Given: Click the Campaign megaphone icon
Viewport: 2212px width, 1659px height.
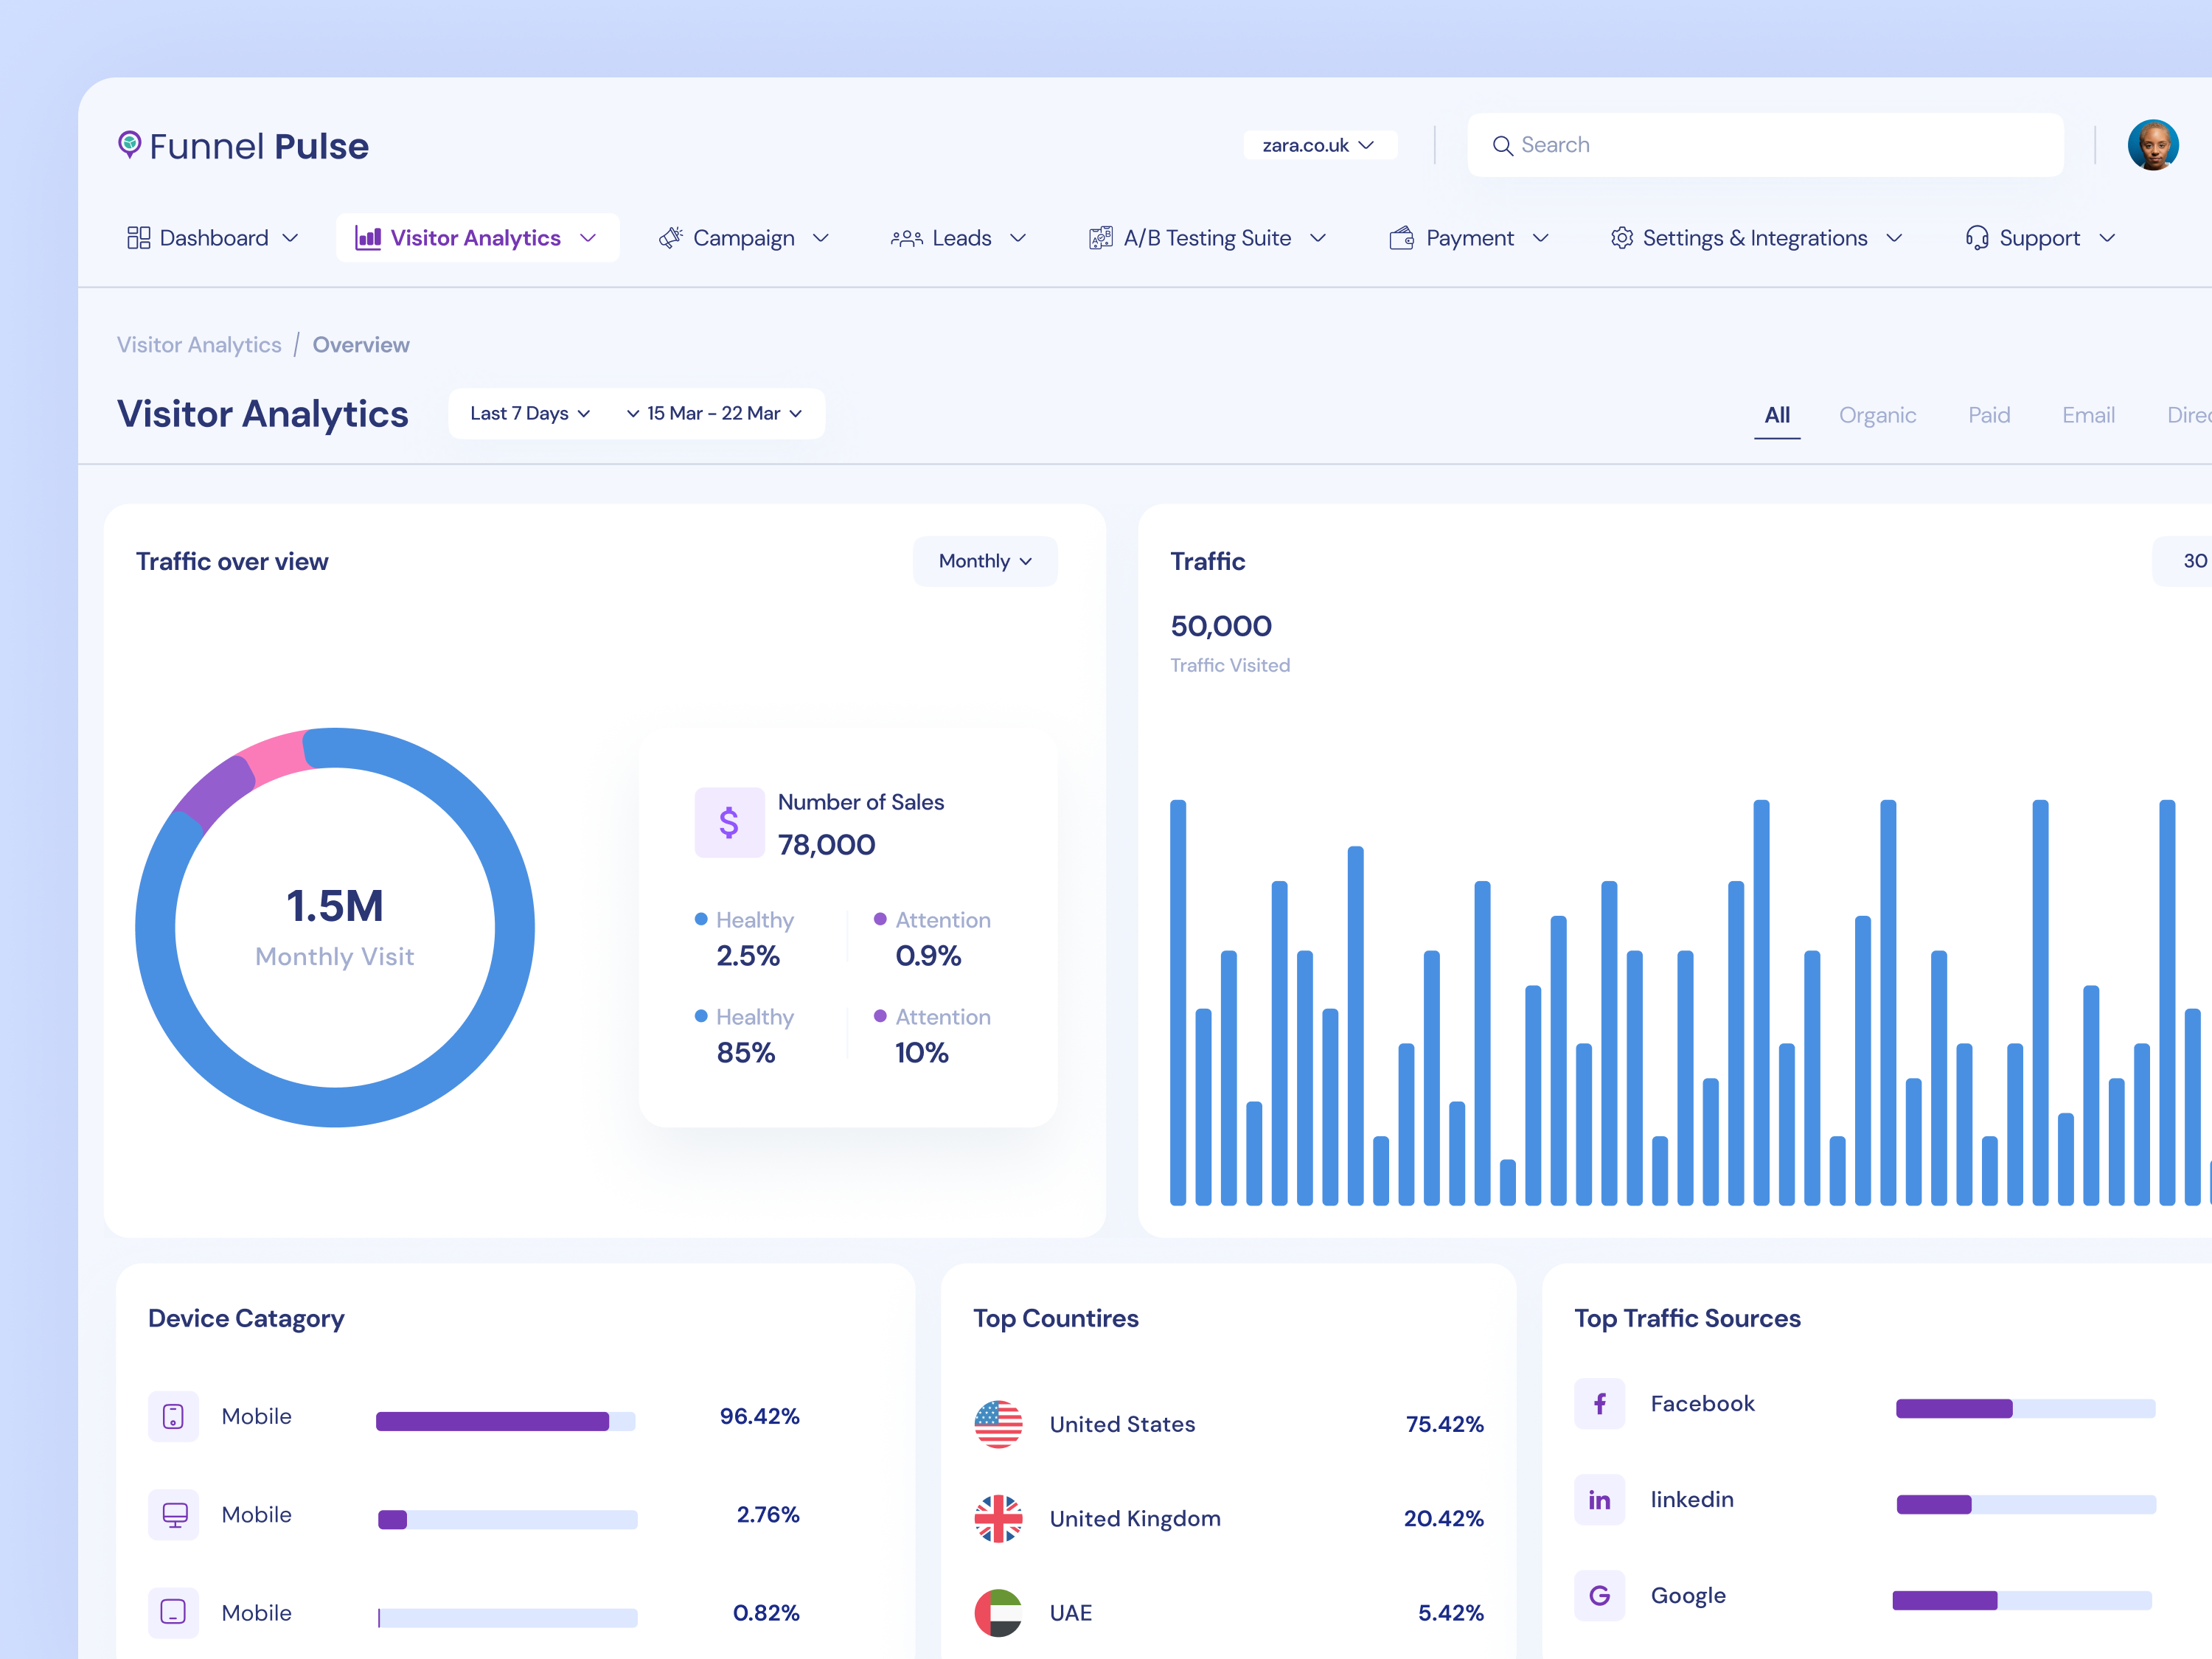Looking at the screenshot, I should [x=672, y=238].
